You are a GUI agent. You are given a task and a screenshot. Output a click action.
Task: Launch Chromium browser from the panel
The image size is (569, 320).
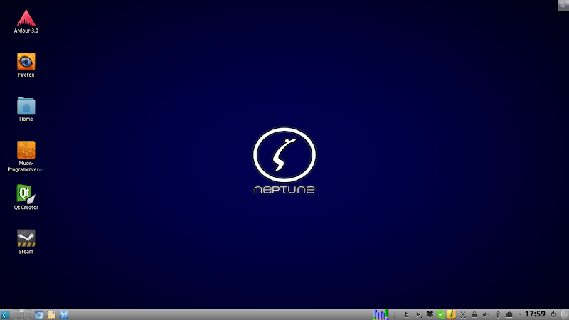click(x=38, y=314)
